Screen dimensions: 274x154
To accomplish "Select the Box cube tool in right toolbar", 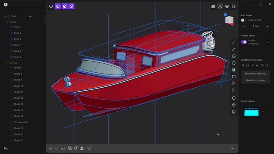I will tap(234, 105).
